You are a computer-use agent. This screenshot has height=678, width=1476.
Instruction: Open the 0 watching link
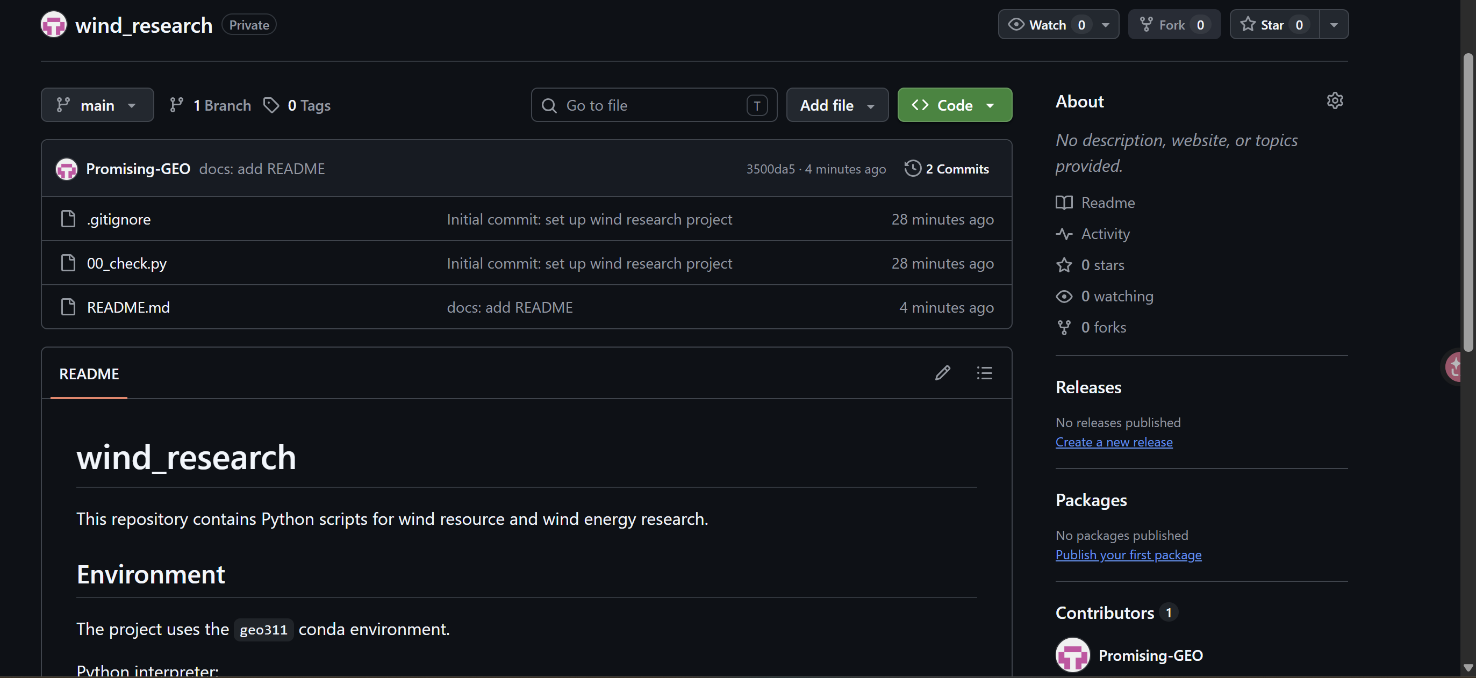tap(1117, 296)
